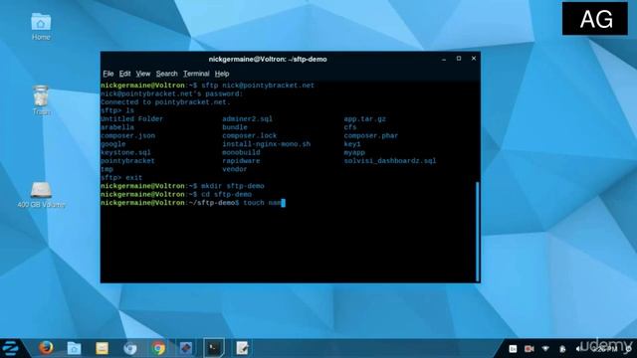Click 'solvisi_dashboardz.sql' in the listing
This screenshot has width=637, height=358.
[x=390, y=161]
